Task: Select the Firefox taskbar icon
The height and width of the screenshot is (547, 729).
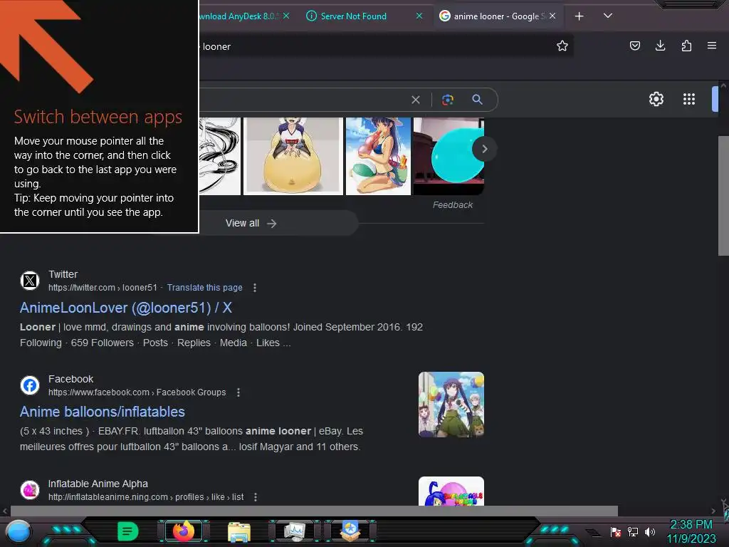Action: (x=184, y=531)
